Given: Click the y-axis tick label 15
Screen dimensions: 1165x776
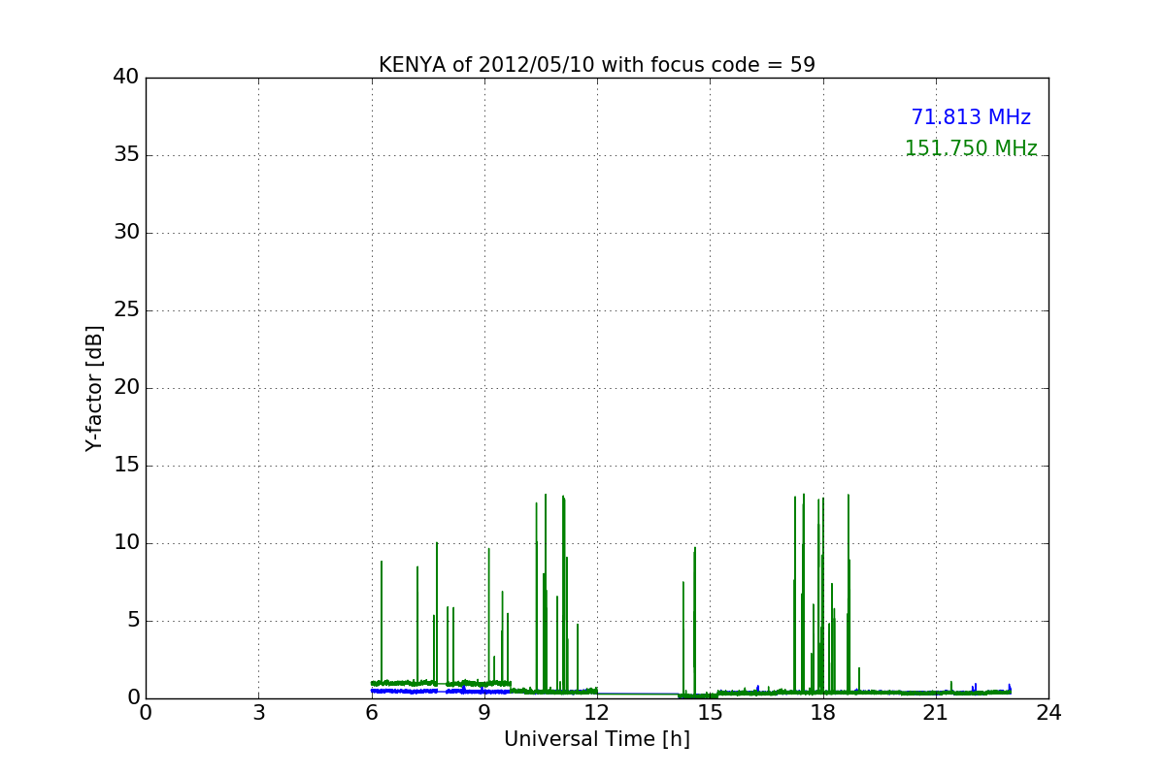Looking at the screenshot, I should pos(126,466).
